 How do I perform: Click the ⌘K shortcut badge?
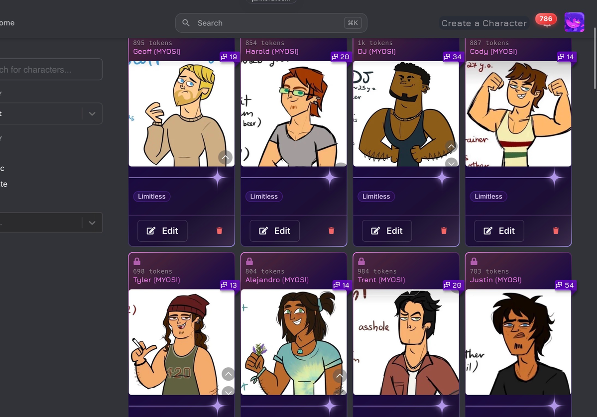[353, 23]
